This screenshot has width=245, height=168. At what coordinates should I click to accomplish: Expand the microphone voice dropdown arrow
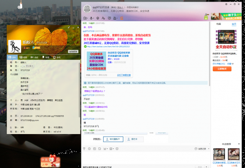(94, 18)
